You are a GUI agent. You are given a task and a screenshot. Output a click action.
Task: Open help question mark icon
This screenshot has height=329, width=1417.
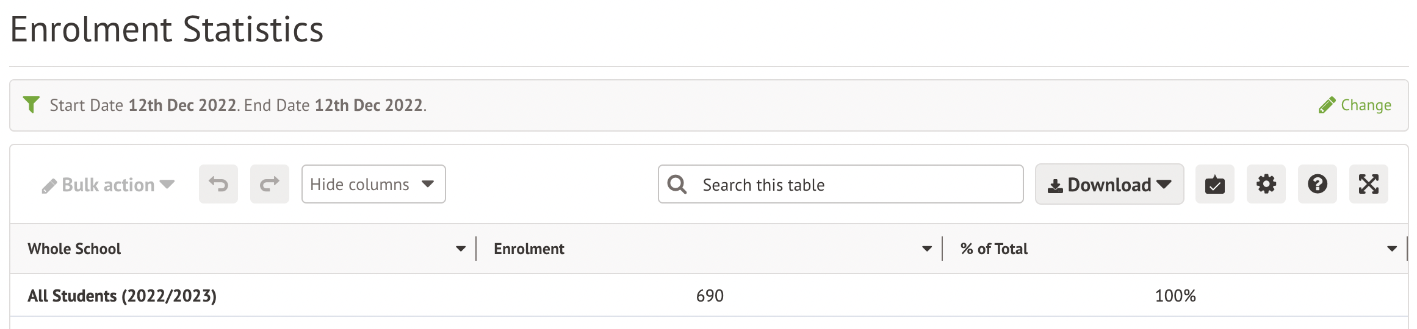click(1317, 184)
